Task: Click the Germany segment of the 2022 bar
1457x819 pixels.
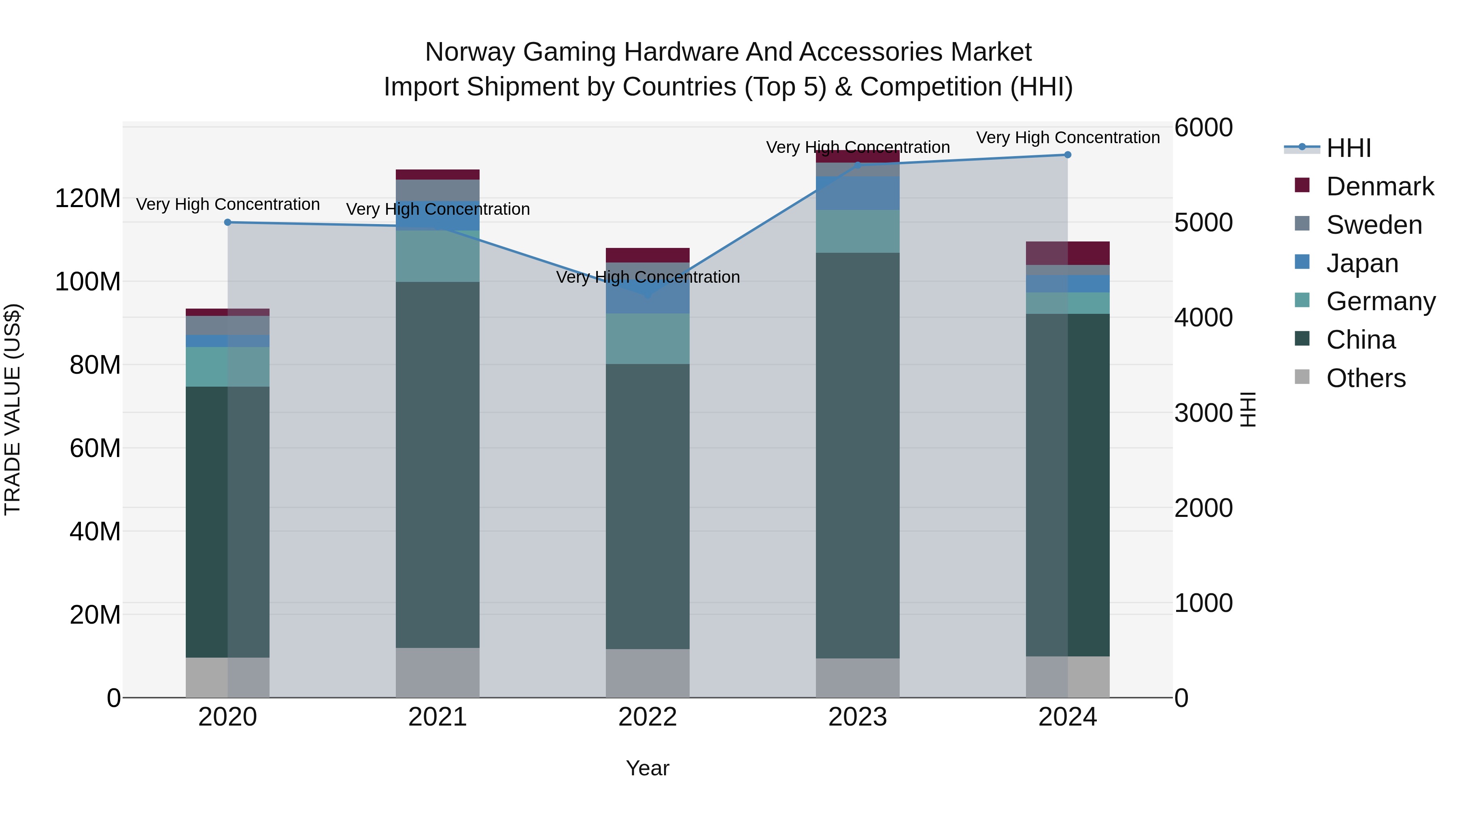Action: (x=648, y=339)
